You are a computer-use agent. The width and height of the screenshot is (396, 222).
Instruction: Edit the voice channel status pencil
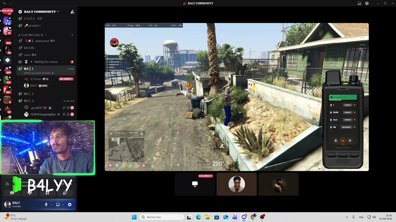[53, 73]
